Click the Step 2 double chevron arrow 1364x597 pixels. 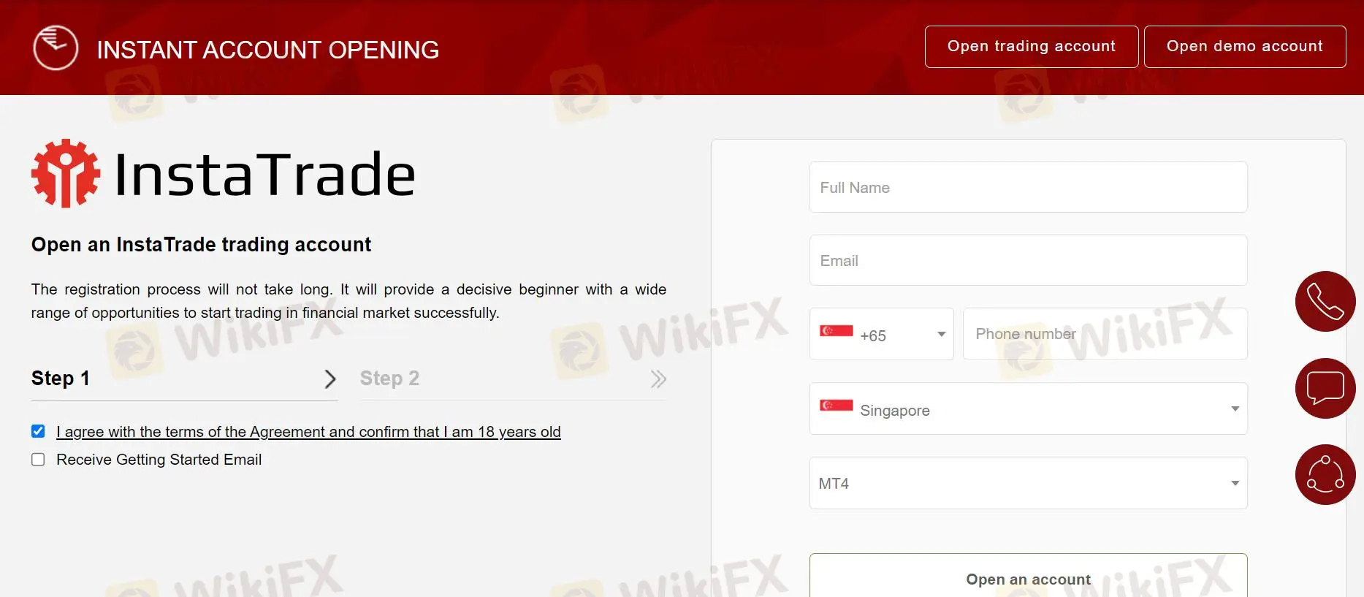(x=658, y=379)
